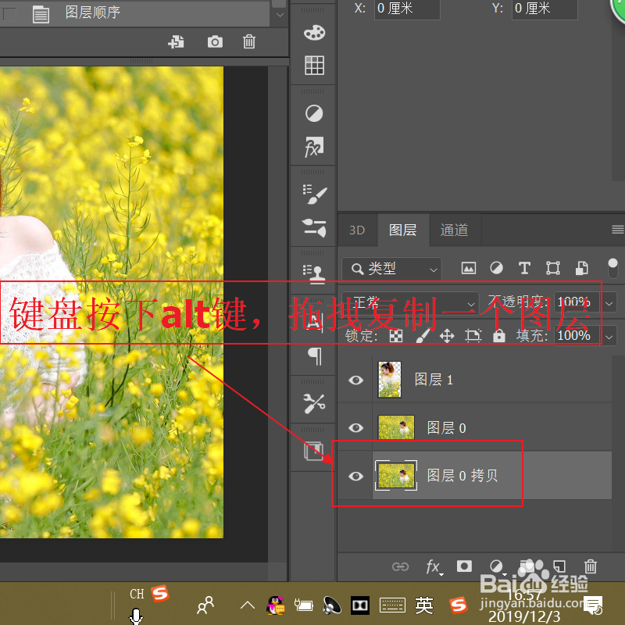Delete layer using the trash icon
Image resolution: width=625 pixels, height=625 pixels.
591,565
